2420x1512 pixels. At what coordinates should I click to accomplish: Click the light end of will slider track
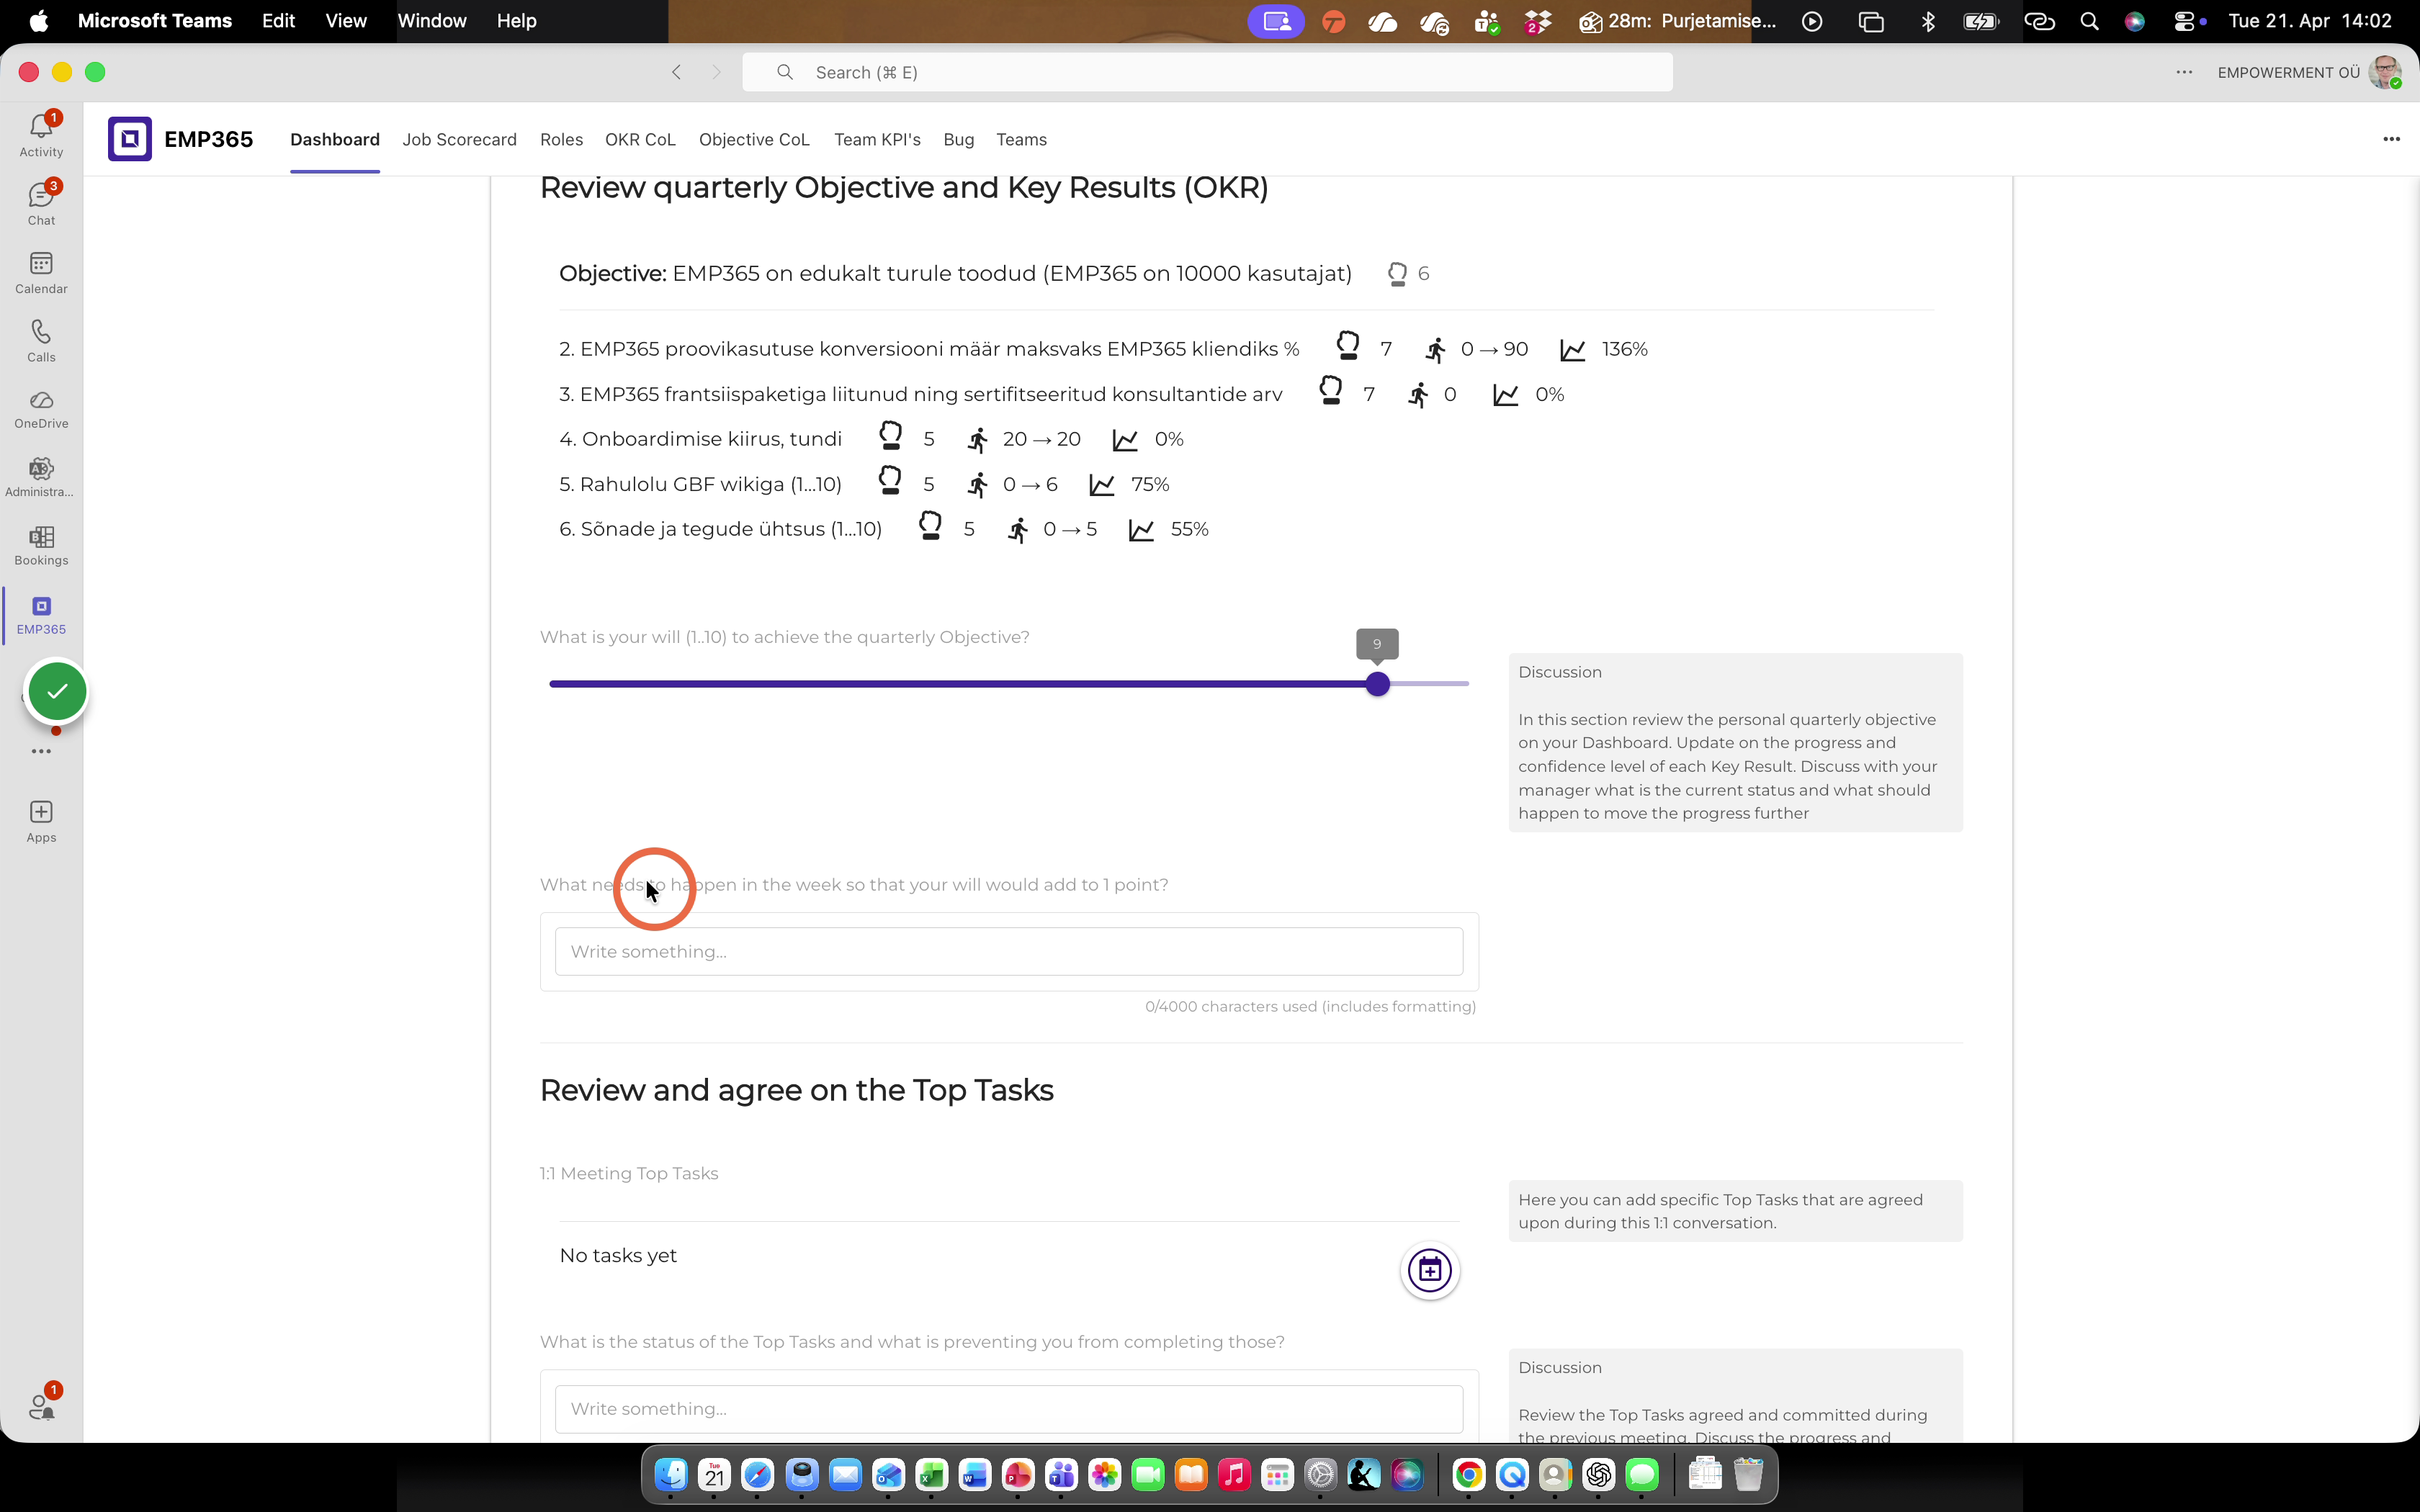[1430, 684]
